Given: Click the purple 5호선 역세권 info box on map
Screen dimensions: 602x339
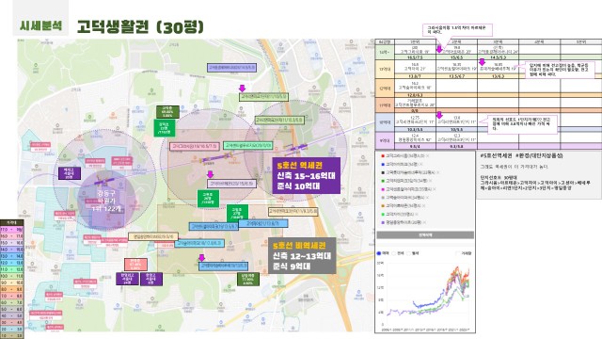Looking at the screenshot, I should 306,176.
